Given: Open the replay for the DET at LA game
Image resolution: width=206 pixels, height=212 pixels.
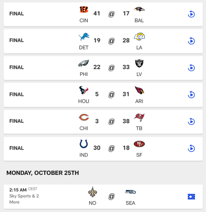Looking at the screenshot, I should click(x=191, y=41).
